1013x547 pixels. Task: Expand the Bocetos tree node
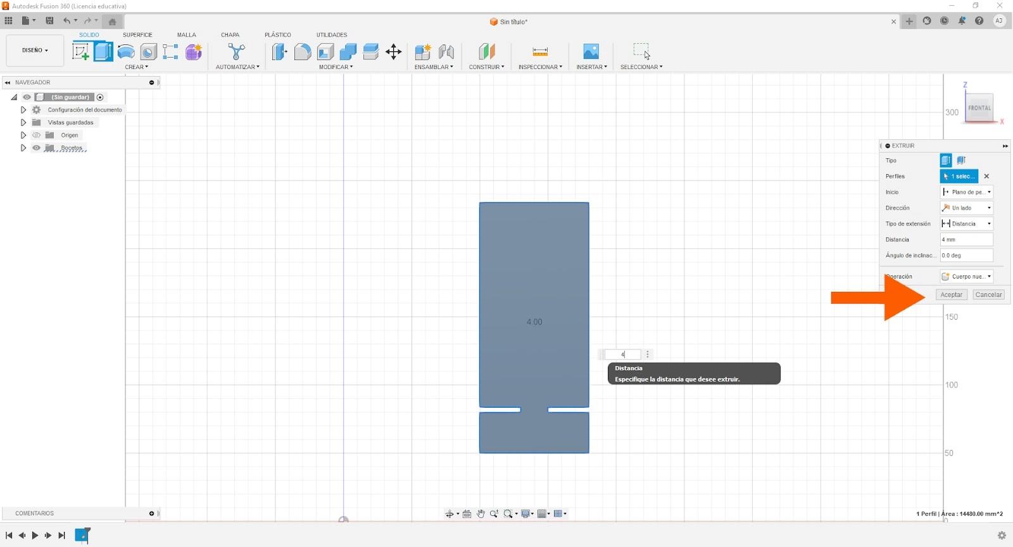[23, 148]
